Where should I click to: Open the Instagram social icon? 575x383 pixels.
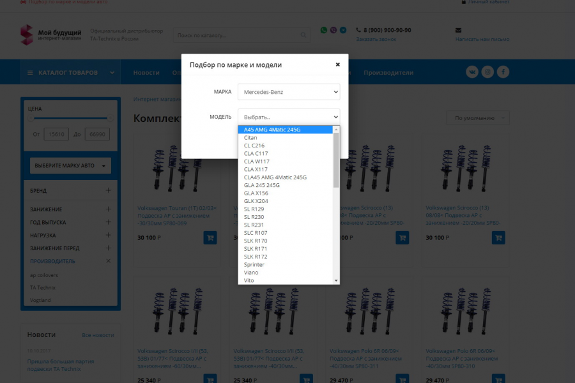click(x=487, y=72)
